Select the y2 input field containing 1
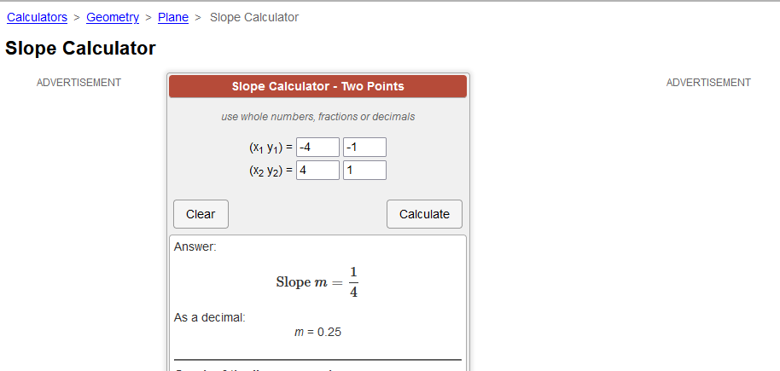Screen dimensions: 780x371 364,170
